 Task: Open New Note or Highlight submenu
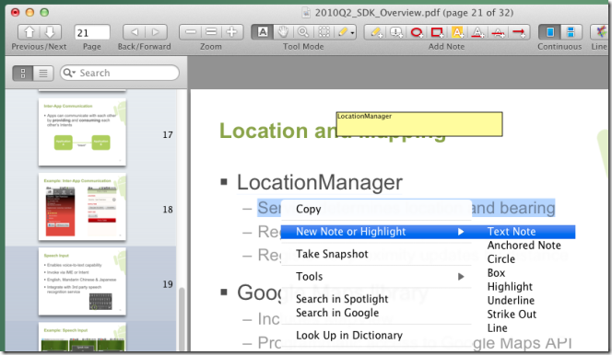click(x=376, y=232)
